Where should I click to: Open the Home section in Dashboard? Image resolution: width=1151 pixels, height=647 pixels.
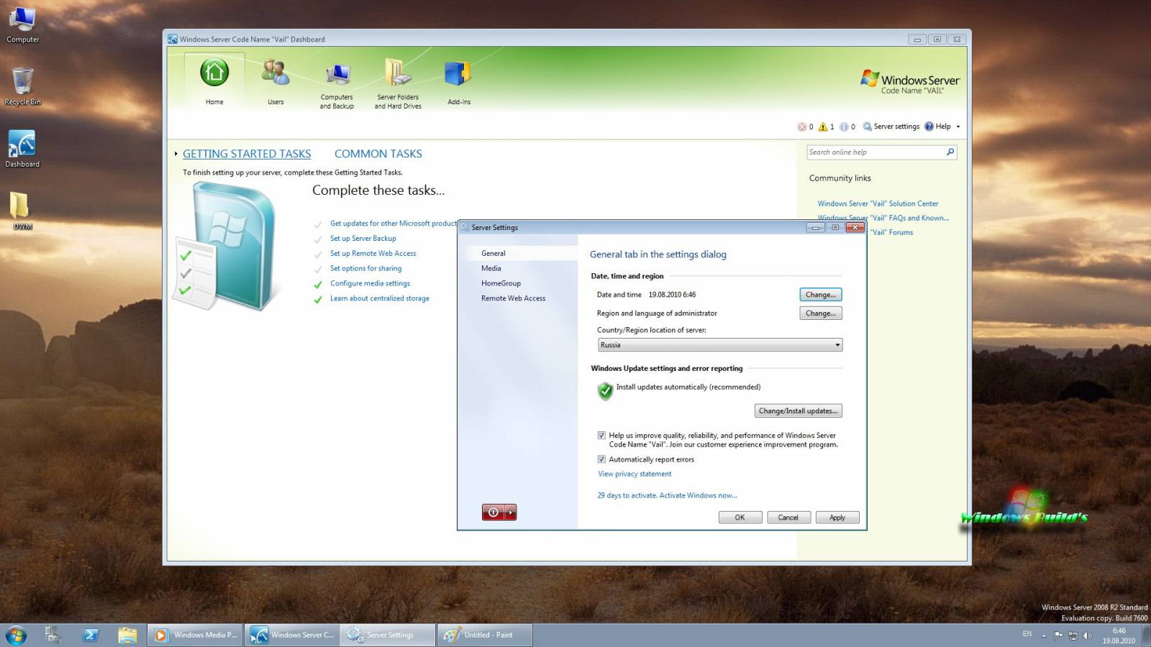(x=214, y=81)
